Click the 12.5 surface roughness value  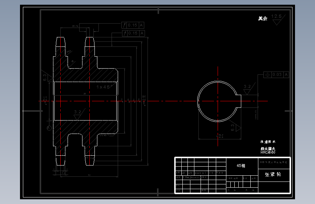276,16
